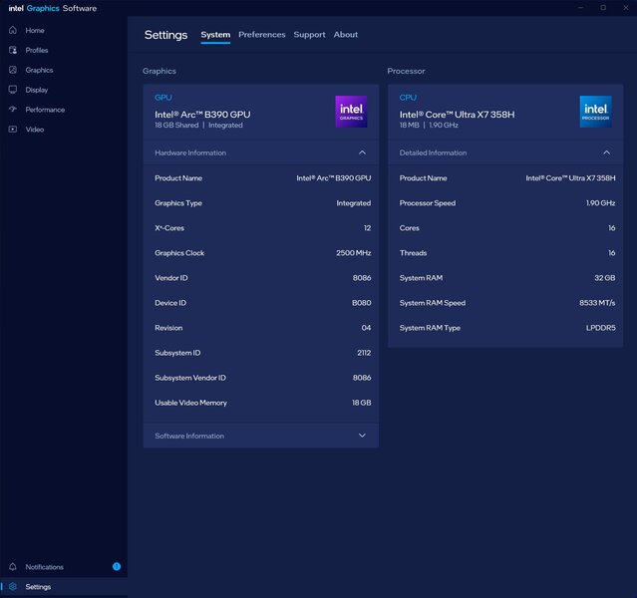Click the Graphics Type value 'Integrated'
The height and width of the screenshot is (598, 637).
click(x=354, y=203)
